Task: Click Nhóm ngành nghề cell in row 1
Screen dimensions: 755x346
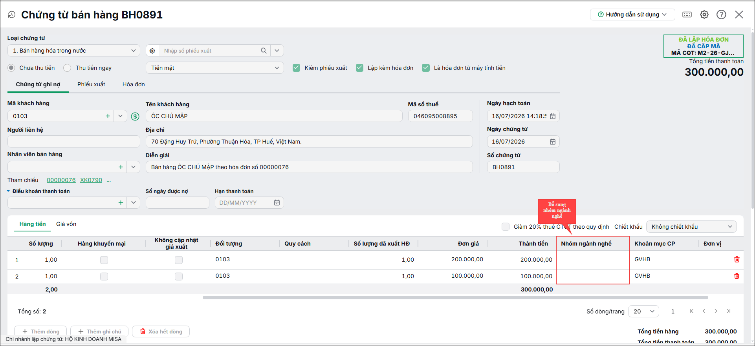Action: pyautogui.click(x=593, y=259)
